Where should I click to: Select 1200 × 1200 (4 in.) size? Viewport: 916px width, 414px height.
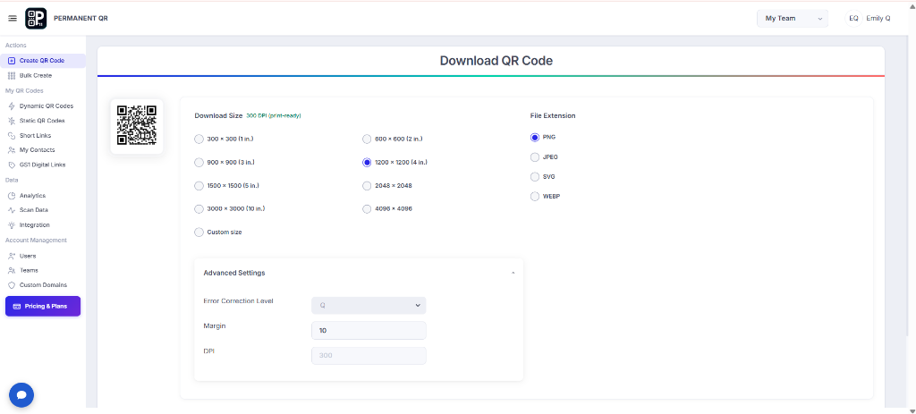point(367,163)
